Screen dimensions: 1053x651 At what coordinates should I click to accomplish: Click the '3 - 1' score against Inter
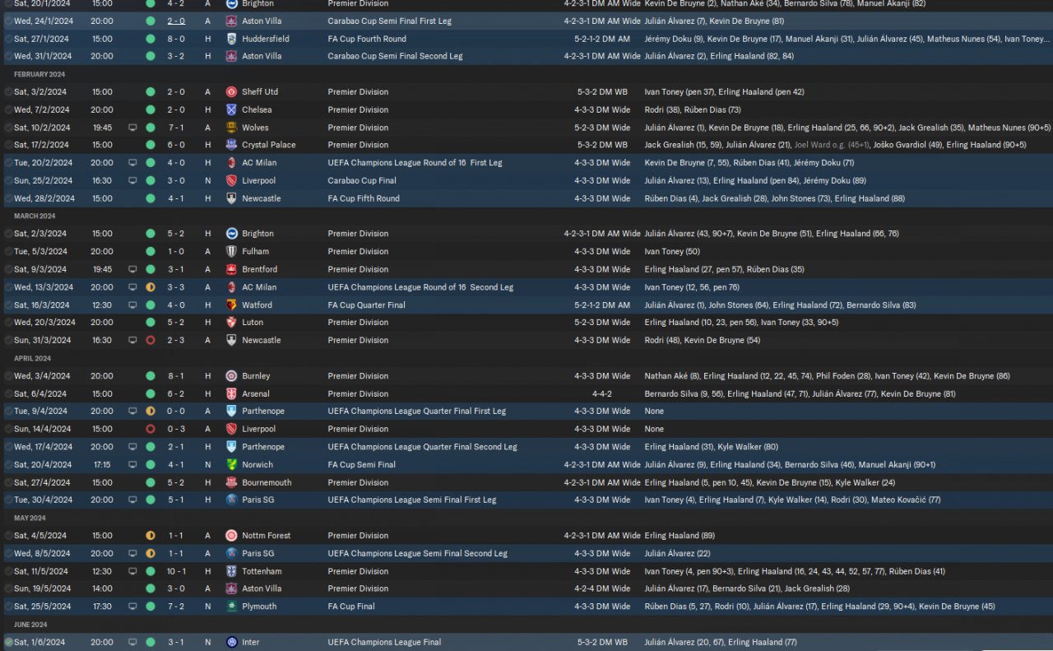[176, 643]
